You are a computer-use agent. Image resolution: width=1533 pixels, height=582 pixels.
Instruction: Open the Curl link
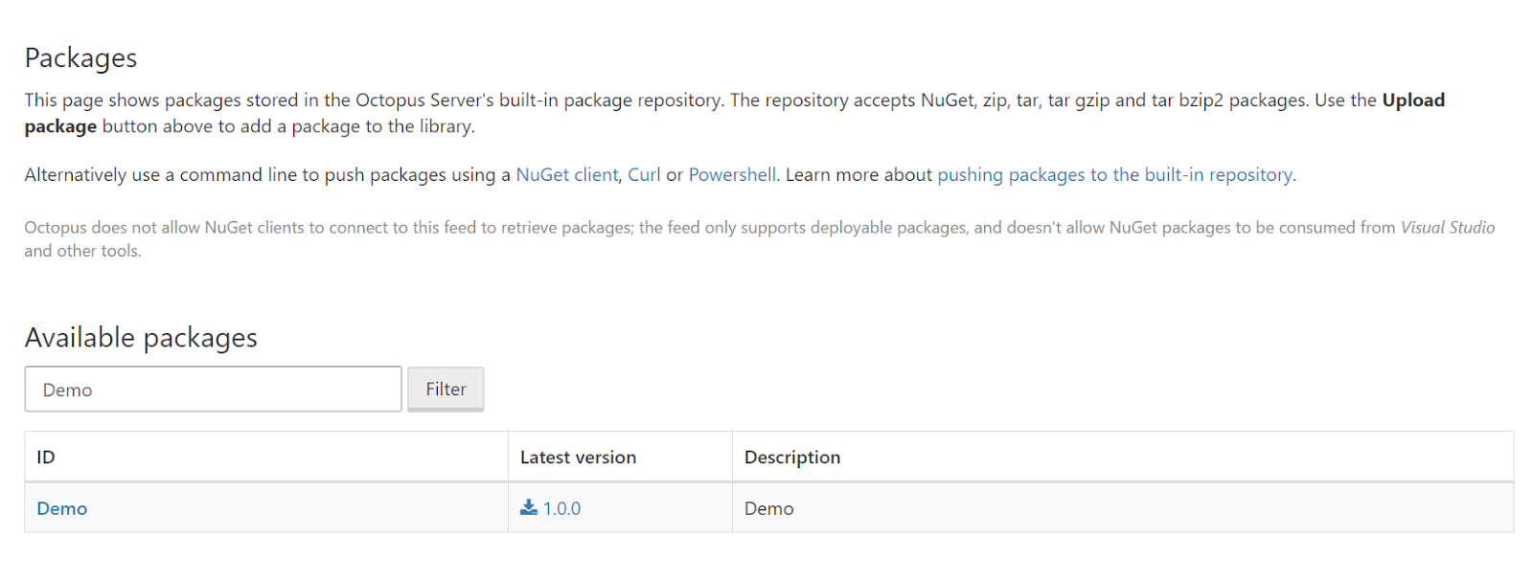click(x=644, y=175)
